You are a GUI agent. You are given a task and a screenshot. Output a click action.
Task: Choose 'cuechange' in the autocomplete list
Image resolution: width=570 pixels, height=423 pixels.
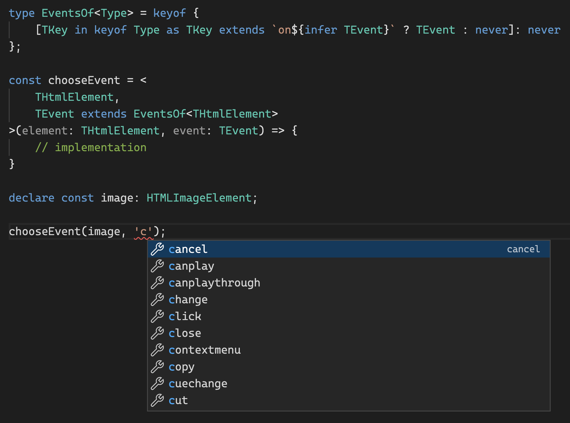coord(349,383)
